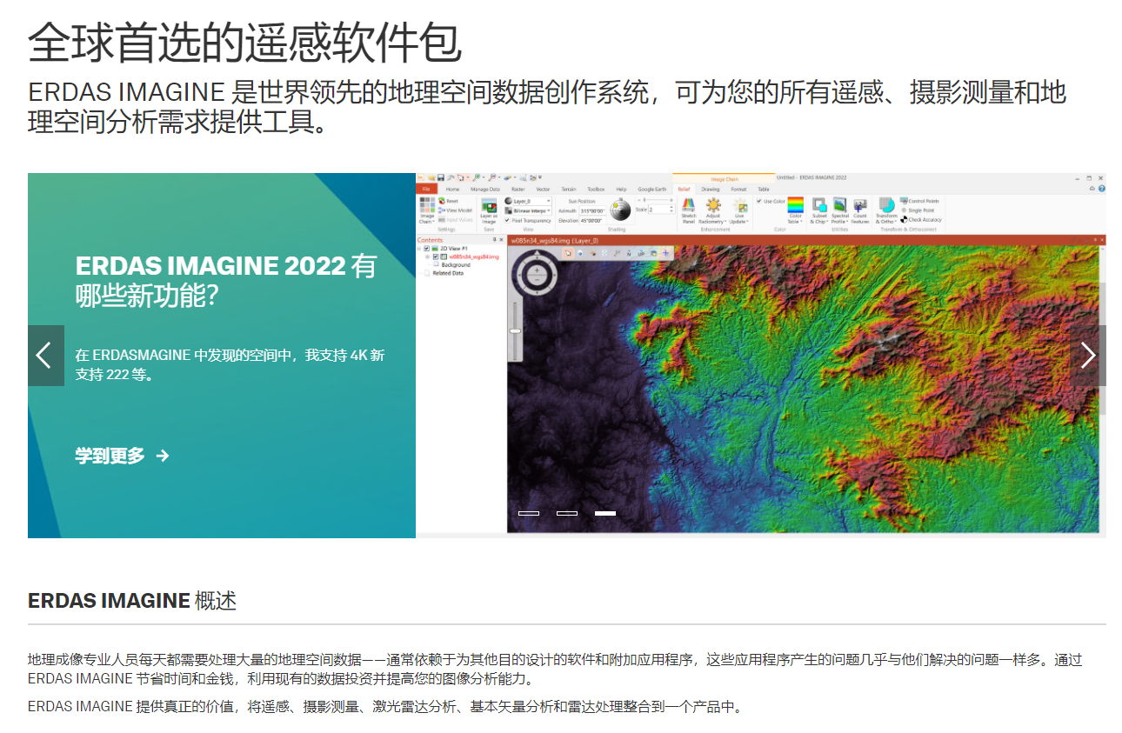Open the Toolbox tab
Viewport: 1122px width, 733px height.
(x=596, y=189)
